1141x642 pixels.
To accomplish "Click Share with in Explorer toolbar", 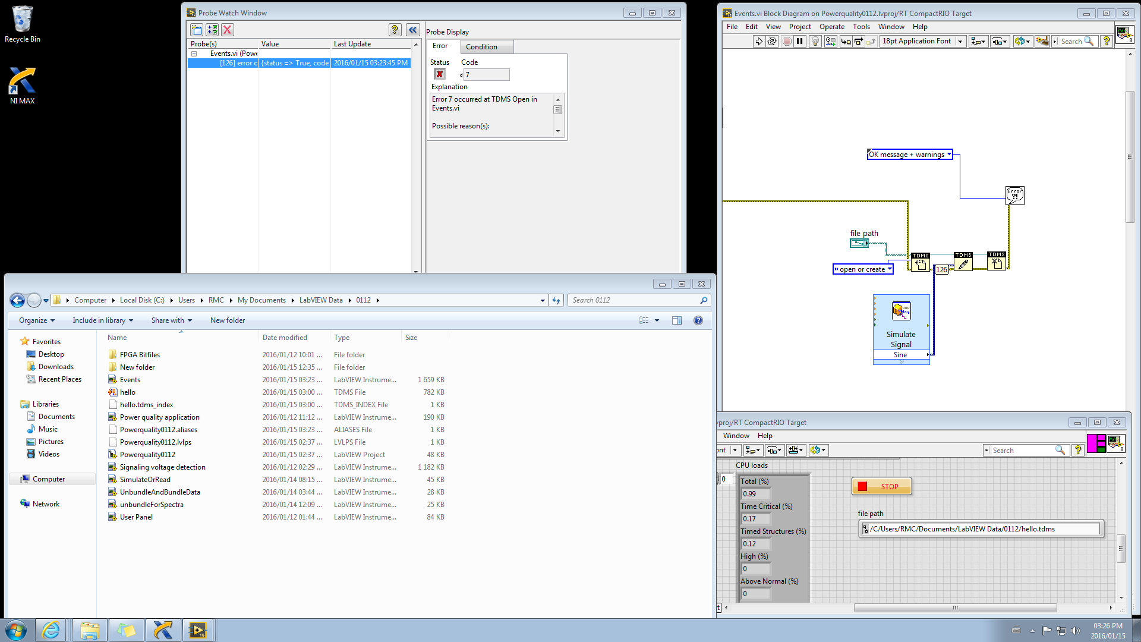I will [172, 320].
